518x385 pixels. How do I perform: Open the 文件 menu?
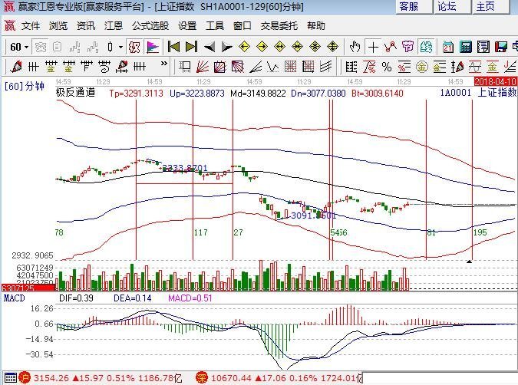31,26
